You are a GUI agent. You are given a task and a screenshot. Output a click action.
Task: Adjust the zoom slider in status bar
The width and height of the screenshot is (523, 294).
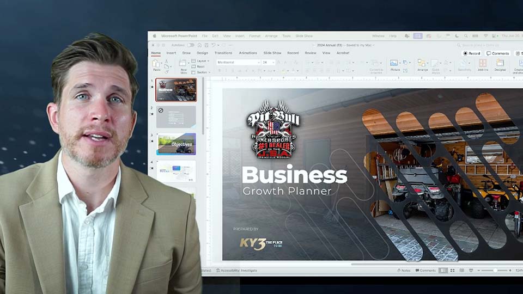tap(495, 270)
